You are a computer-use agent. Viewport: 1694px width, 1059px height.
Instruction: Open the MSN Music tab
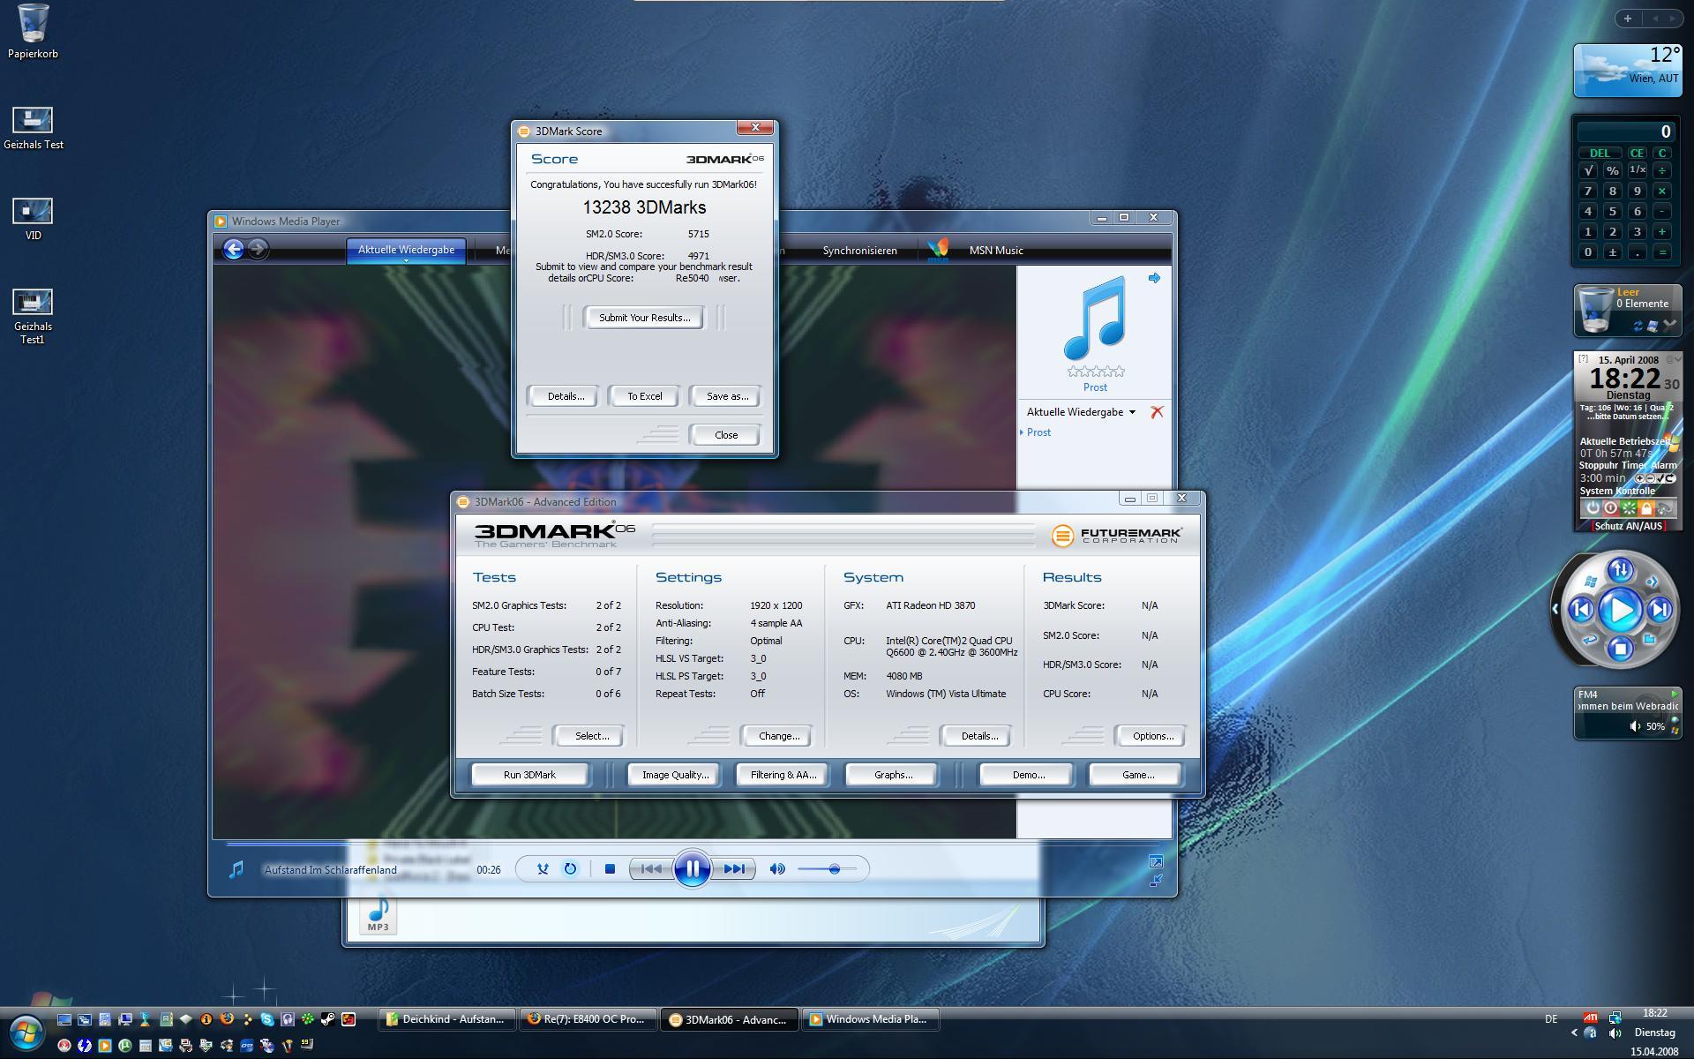coord(996,251)
